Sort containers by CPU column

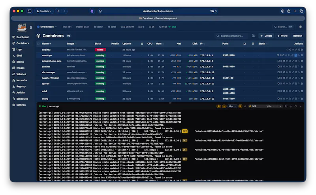(x=151, y=44)
